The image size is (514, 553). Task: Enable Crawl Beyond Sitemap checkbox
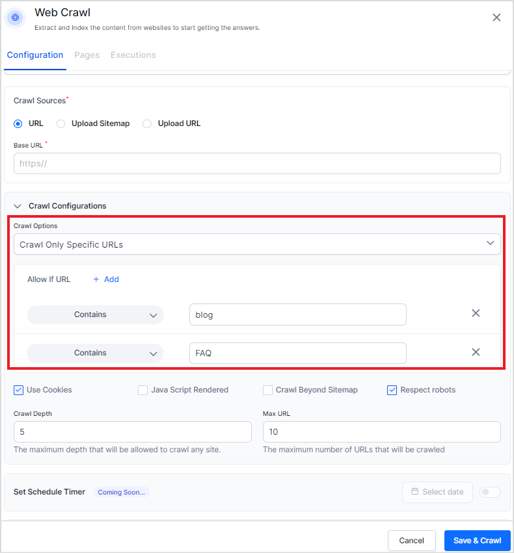(267, 390)
